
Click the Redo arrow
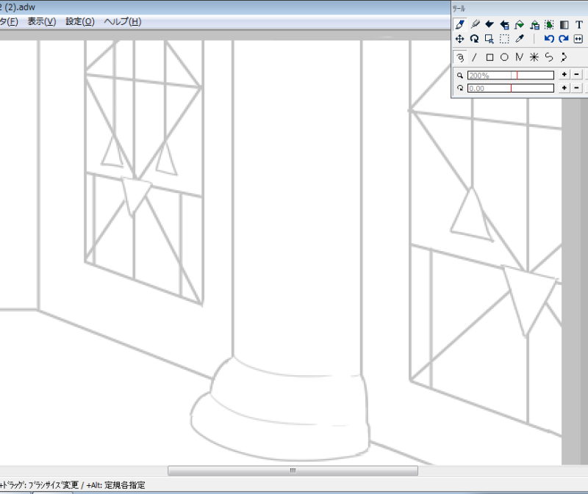click(x=564, y=39)
